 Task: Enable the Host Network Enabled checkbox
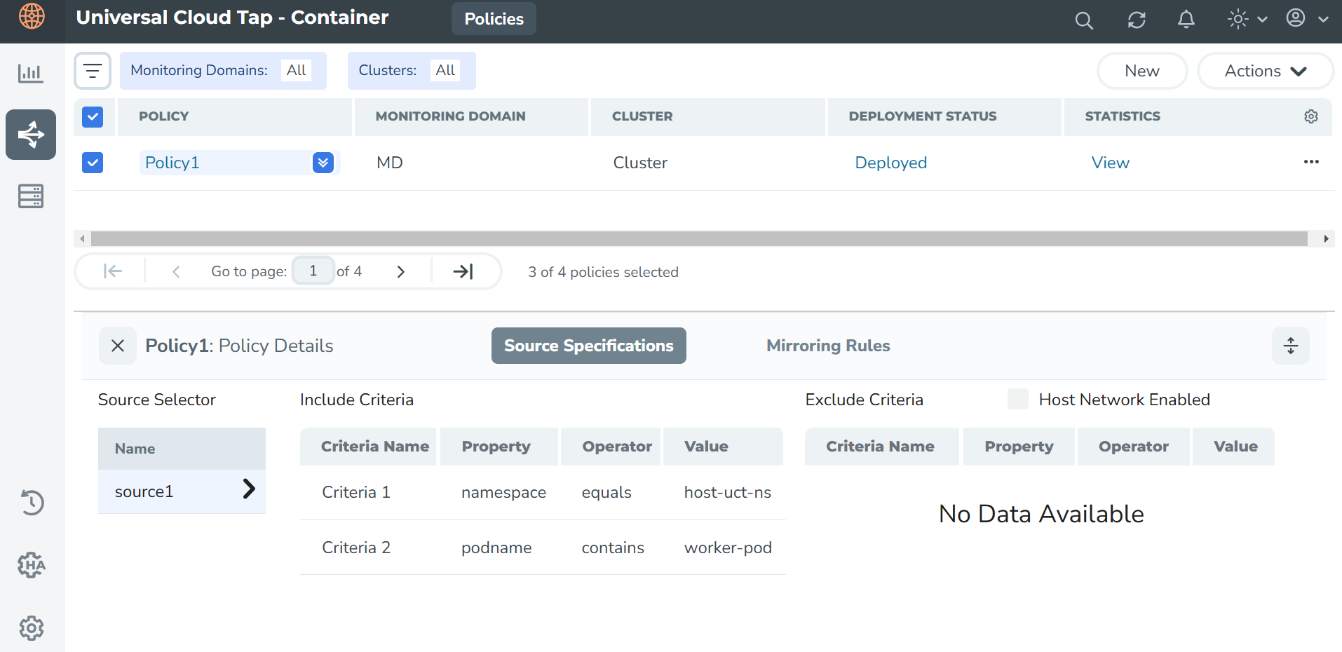coord(1017,400)
